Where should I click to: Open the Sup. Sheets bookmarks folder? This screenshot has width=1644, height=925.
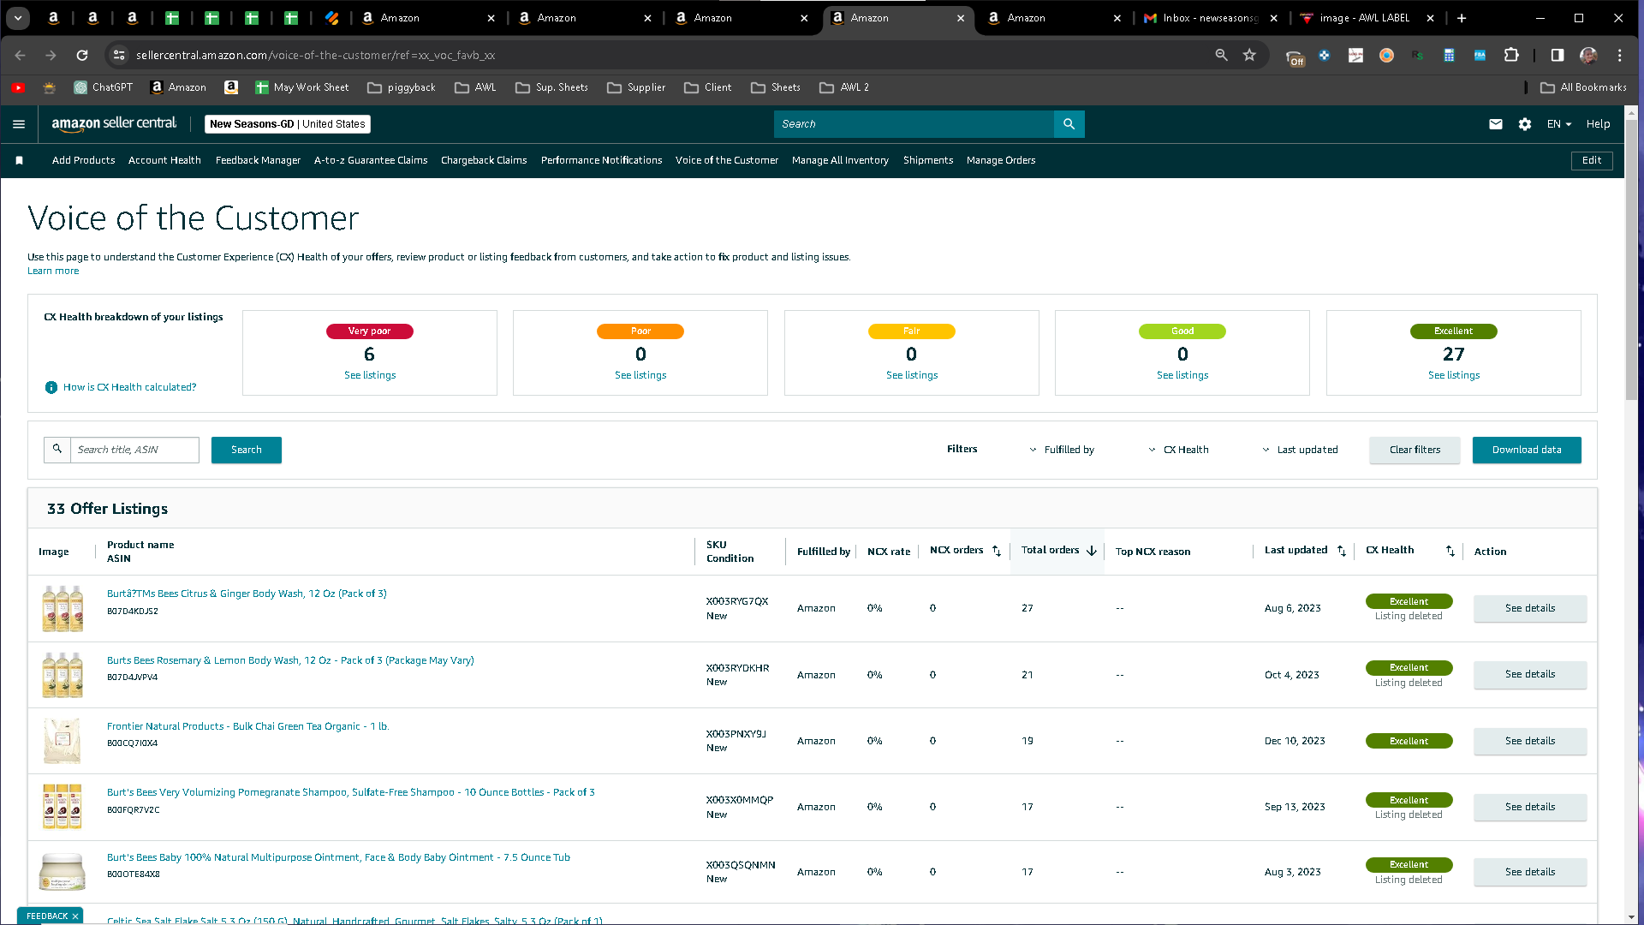[x=552, y=87]
